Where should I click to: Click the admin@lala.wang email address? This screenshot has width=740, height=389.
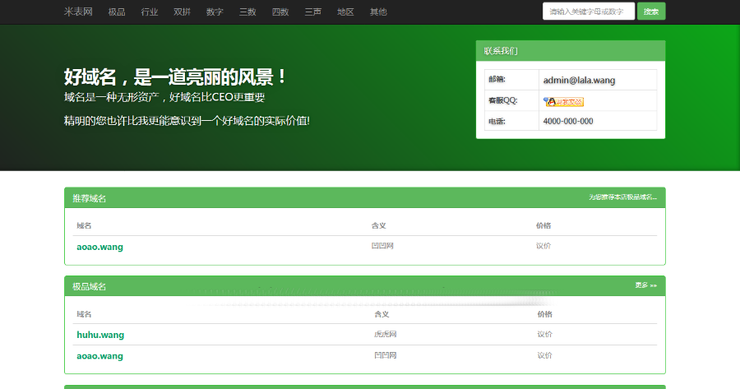(579, 80)
